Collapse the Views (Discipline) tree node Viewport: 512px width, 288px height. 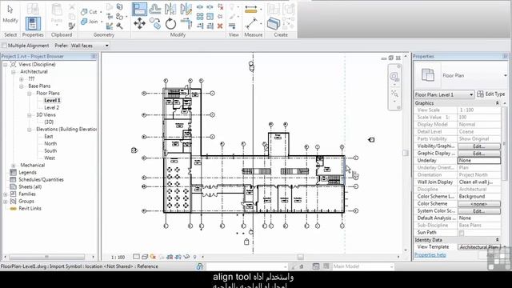pos(6,65)
